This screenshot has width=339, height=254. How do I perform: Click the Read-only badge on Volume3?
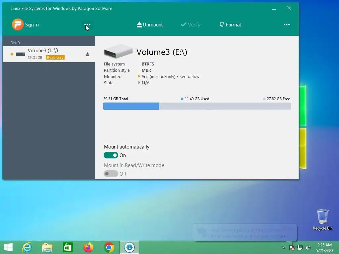[x=55, y=58]
